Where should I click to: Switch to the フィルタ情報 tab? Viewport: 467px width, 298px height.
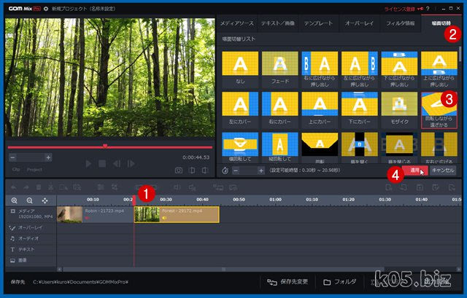pyautogui.click(x=401, y=23)
